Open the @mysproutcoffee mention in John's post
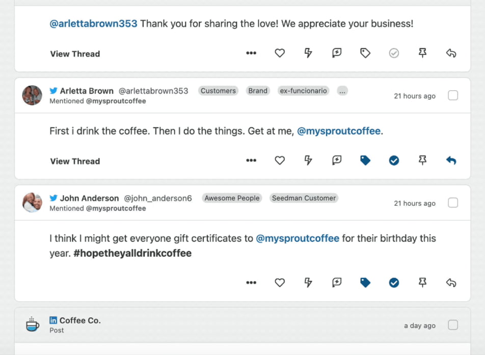The width and height of the screenshot is (485, 355). pos(298,238)
